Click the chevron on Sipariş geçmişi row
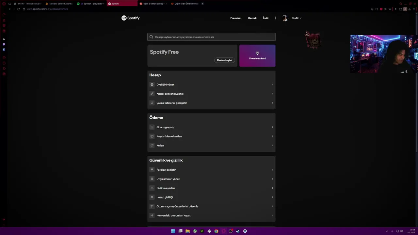 tap(272, 127)
